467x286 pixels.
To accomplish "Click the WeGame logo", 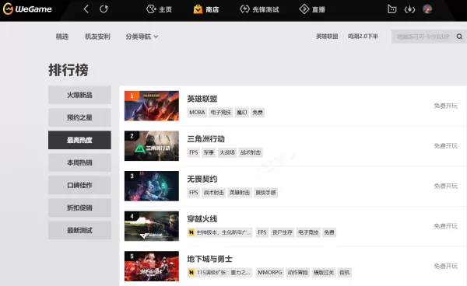I will [27, 9].
